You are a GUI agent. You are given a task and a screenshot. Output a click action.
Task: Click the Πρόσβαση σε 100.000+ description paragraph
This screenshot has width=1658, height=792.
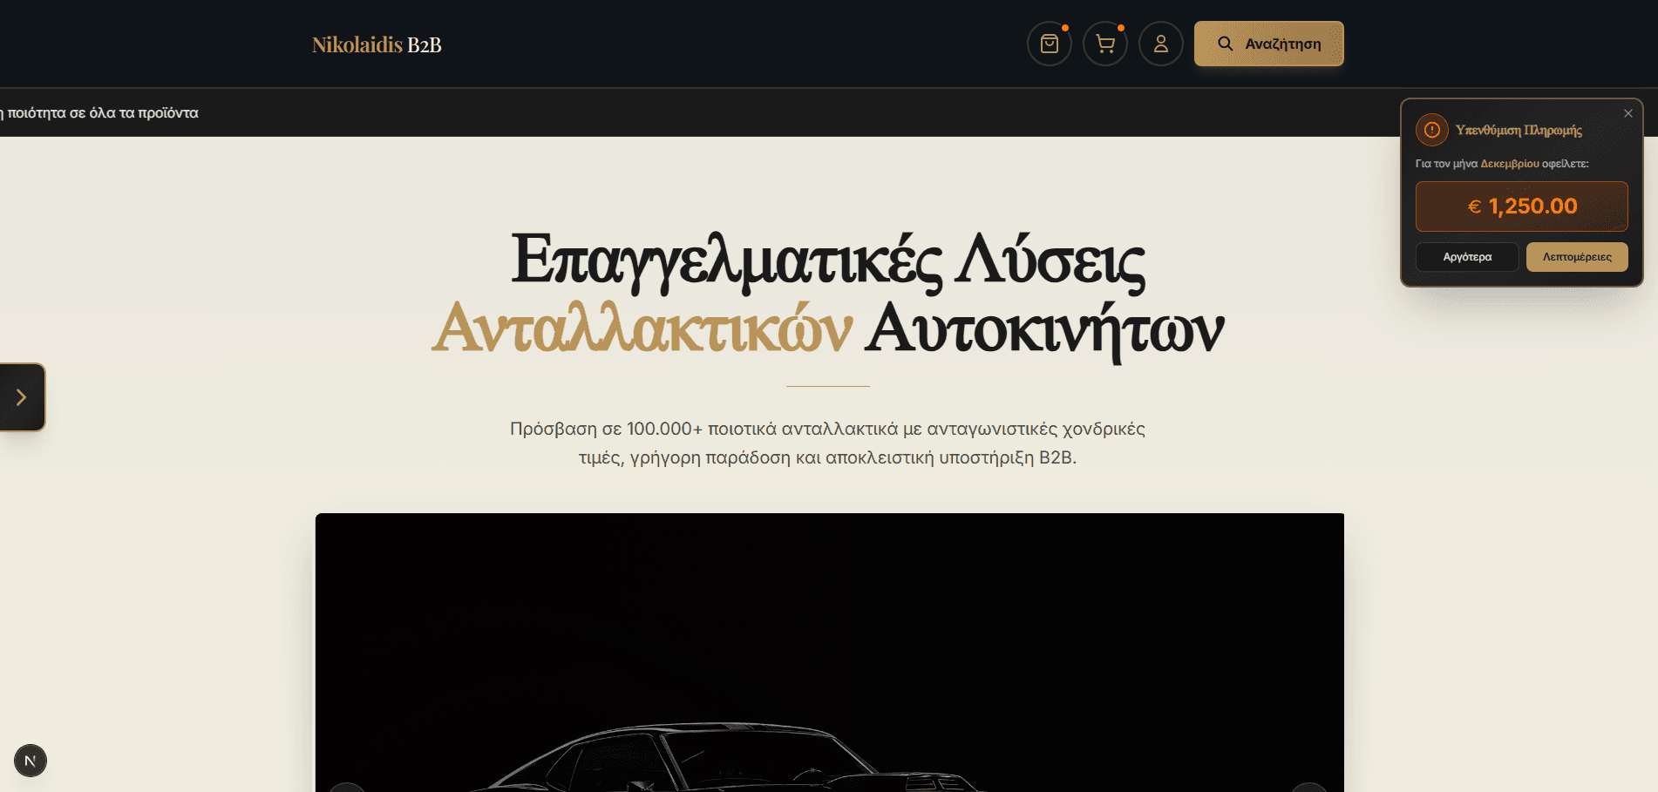click(x=827, y=443)
